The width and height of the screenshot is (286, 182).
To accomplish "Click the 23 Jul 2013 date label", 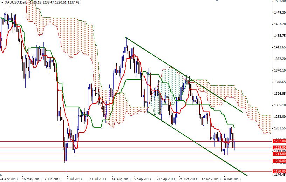I will (98, 179).
